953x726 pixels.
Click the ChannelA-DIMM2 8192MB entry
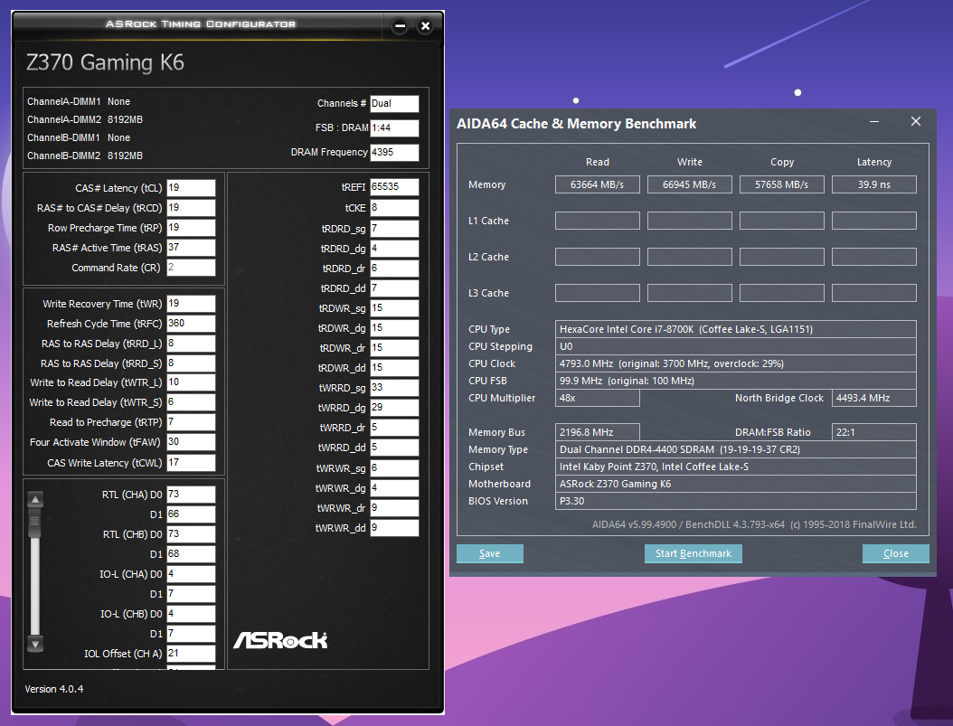pyautogui.click(x=84, y=119)
